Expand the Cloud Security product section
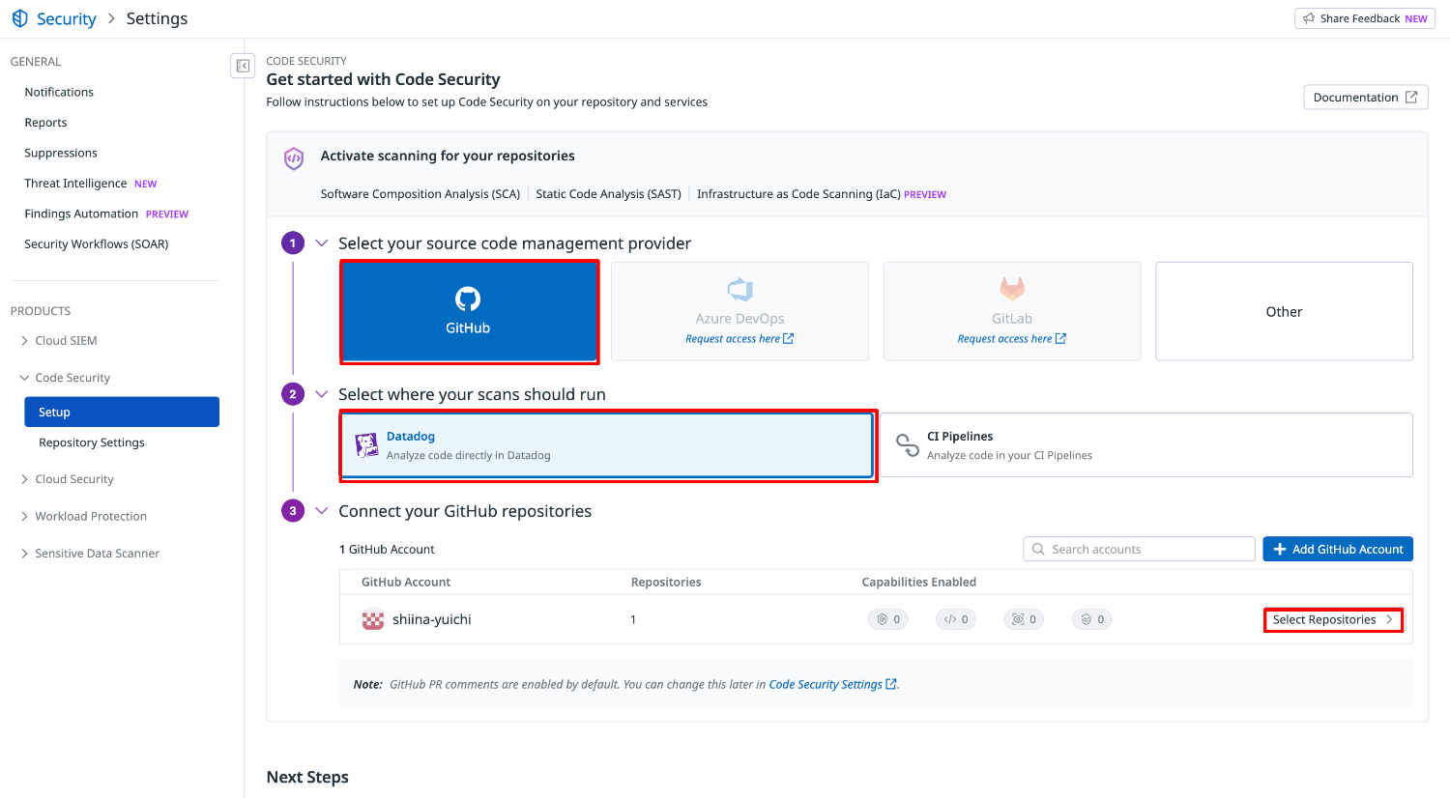Viewport: 1450px width, 798px height. 24,479
